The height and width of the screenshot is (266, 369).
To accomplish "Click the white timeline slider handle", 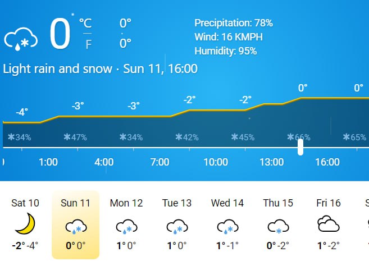I will click(x=300, y=147).
